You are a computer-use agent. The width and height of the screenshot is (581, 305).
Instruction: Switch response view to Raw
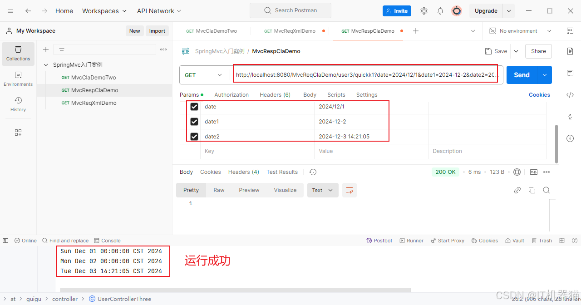pos(219,190)
